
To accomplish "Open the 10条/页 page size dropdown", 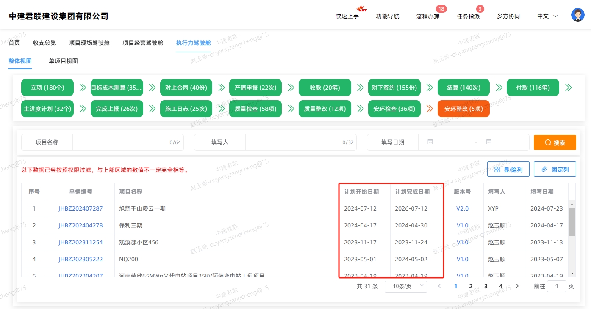I will pos(405,286).
